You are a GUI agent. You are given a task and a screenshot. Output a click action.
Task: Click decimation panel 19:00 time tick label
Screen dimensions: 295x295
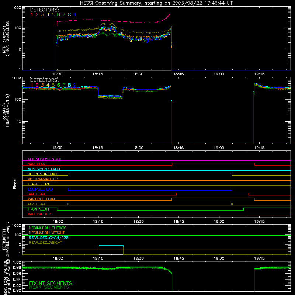tap(219, 258)
